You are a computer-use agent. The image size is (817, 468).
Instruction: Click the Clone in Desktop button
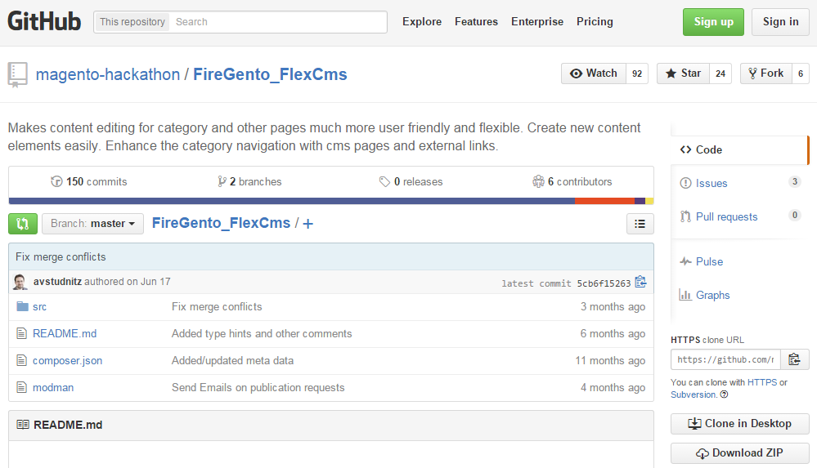(x=740, y=424)
